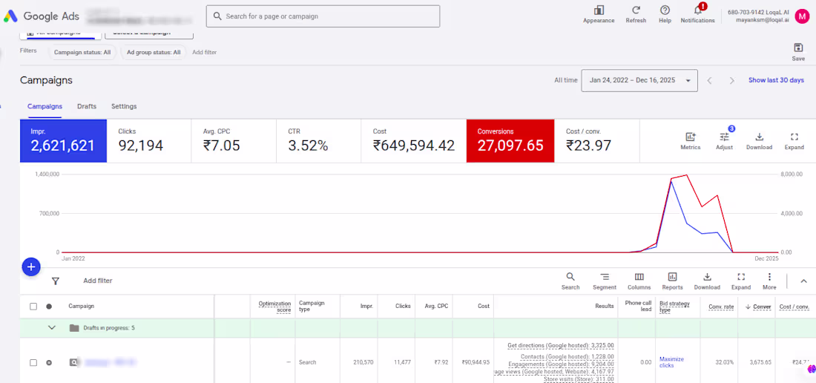The width and height of the screenshot is (816, 383).
Task: Click the Save icon near filters
Action: coord(798,48)
